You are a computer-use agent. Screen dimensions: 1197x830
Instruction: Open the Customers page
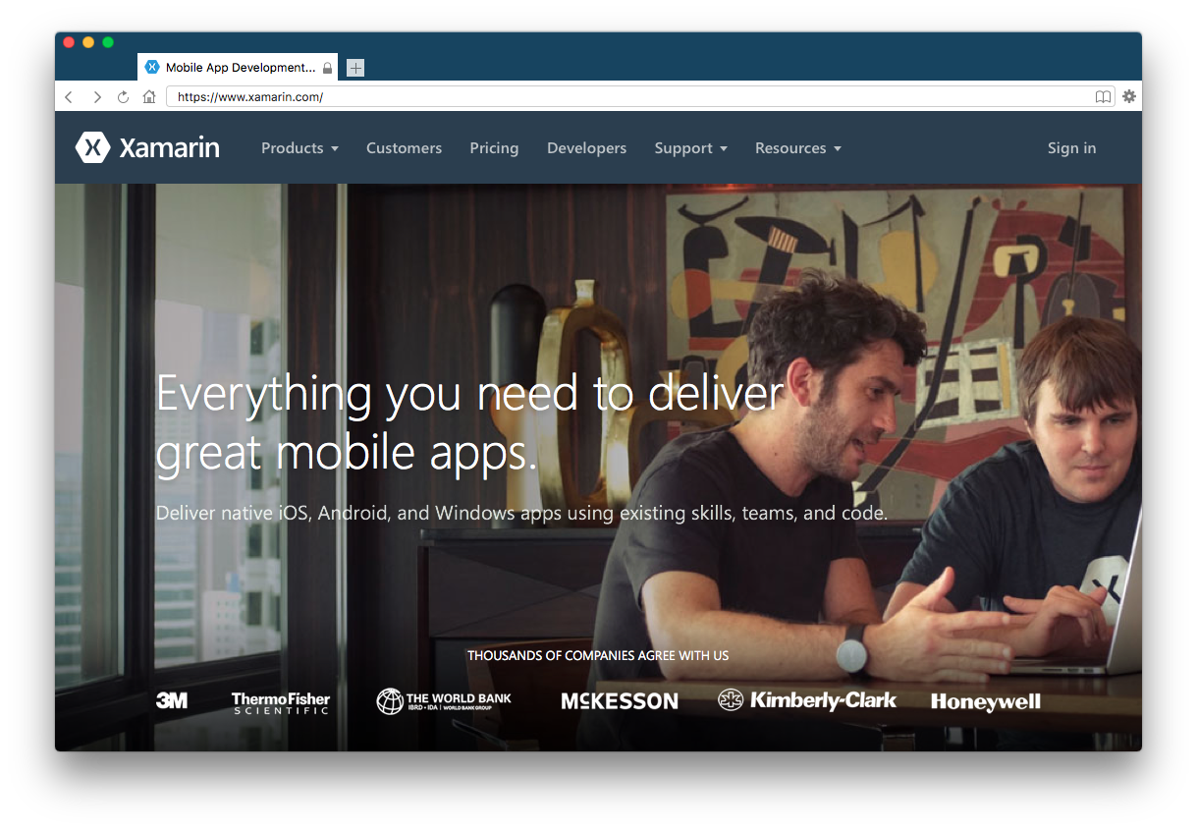pyautogui.click(x=404, y=148)
